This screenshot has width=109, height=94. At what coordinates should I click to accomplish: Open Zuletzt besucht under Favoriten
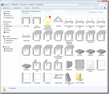click(x=10, y=18)
